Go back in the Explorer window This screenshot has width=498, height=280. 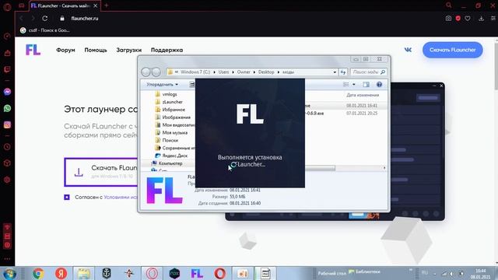pos(146,72)
